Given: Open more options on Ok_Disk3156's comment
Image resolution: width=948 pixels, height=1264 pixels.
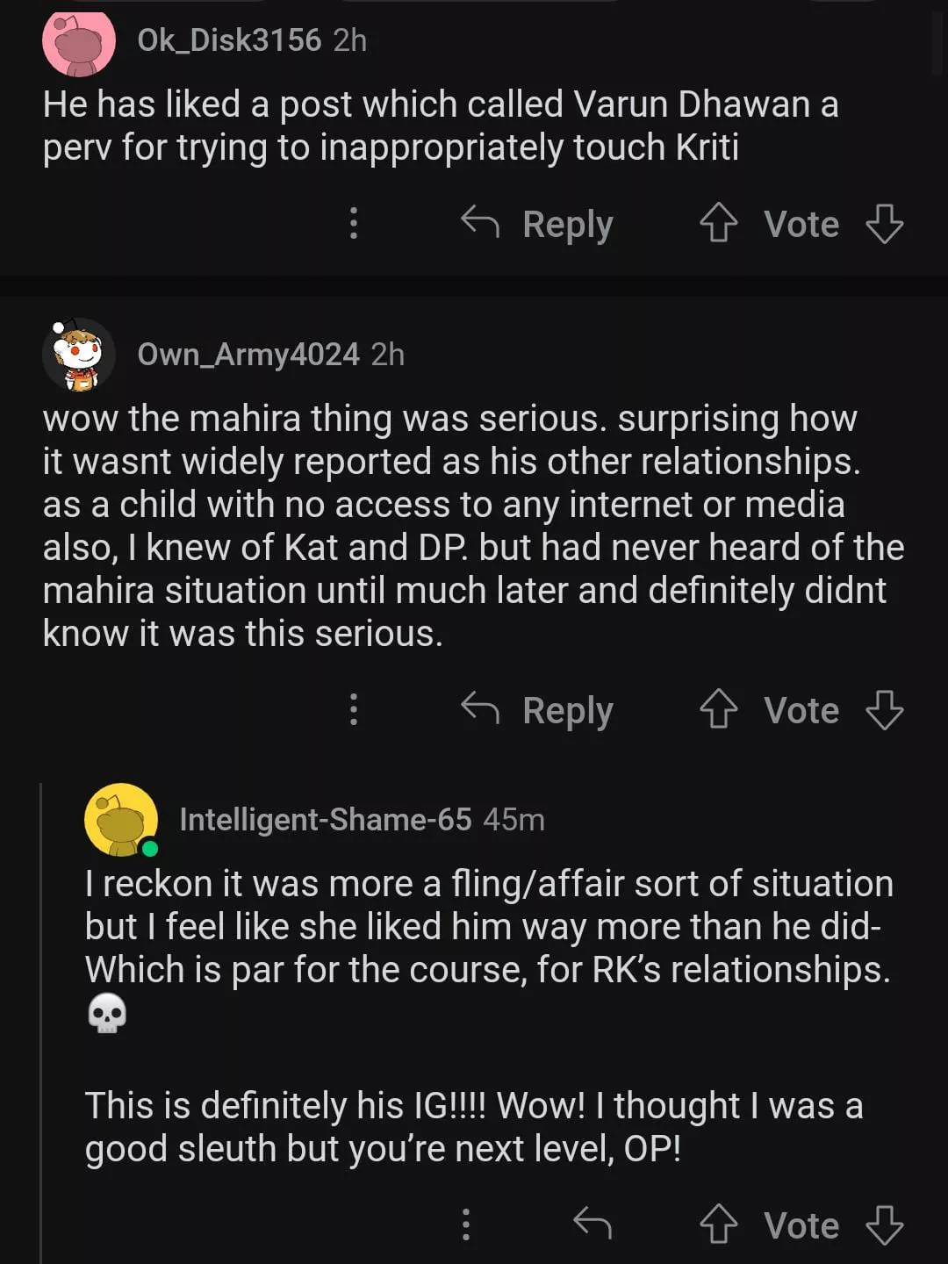Looking at the screenshot, I should coord(354,224).
